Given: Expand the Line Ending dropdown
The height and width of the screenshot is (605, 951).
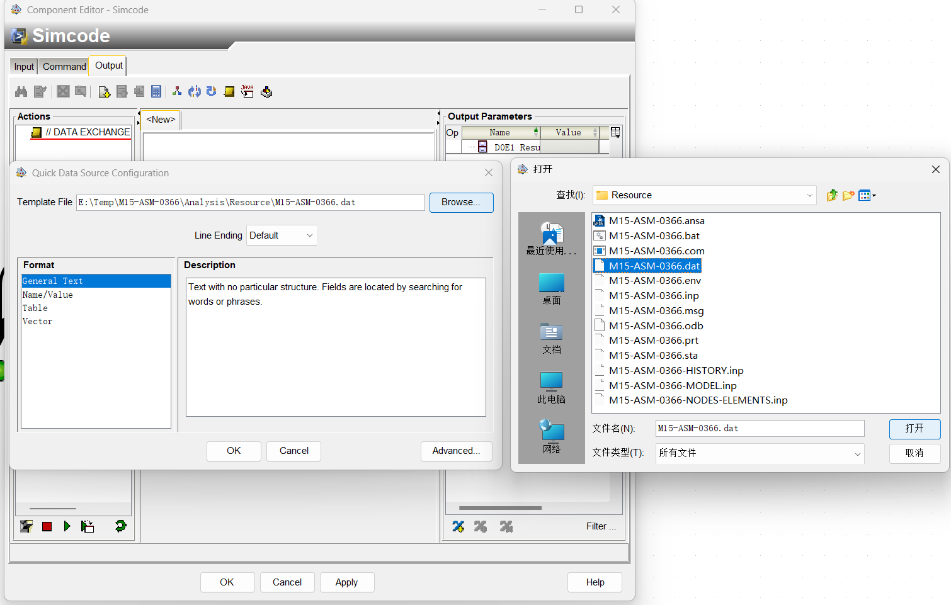Looking at the screenshot, I should click(282, 235).
